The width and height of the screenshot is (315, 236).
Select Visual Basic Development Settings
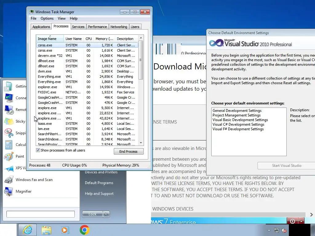coord(240,120)
